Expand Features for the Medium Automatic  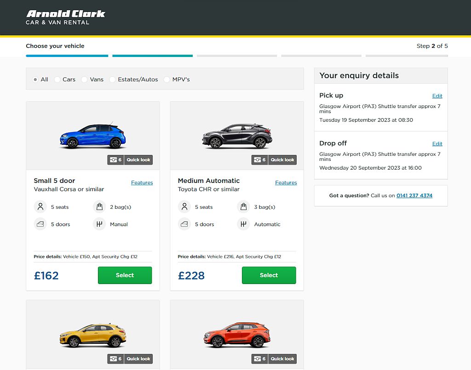click(286, 182)
